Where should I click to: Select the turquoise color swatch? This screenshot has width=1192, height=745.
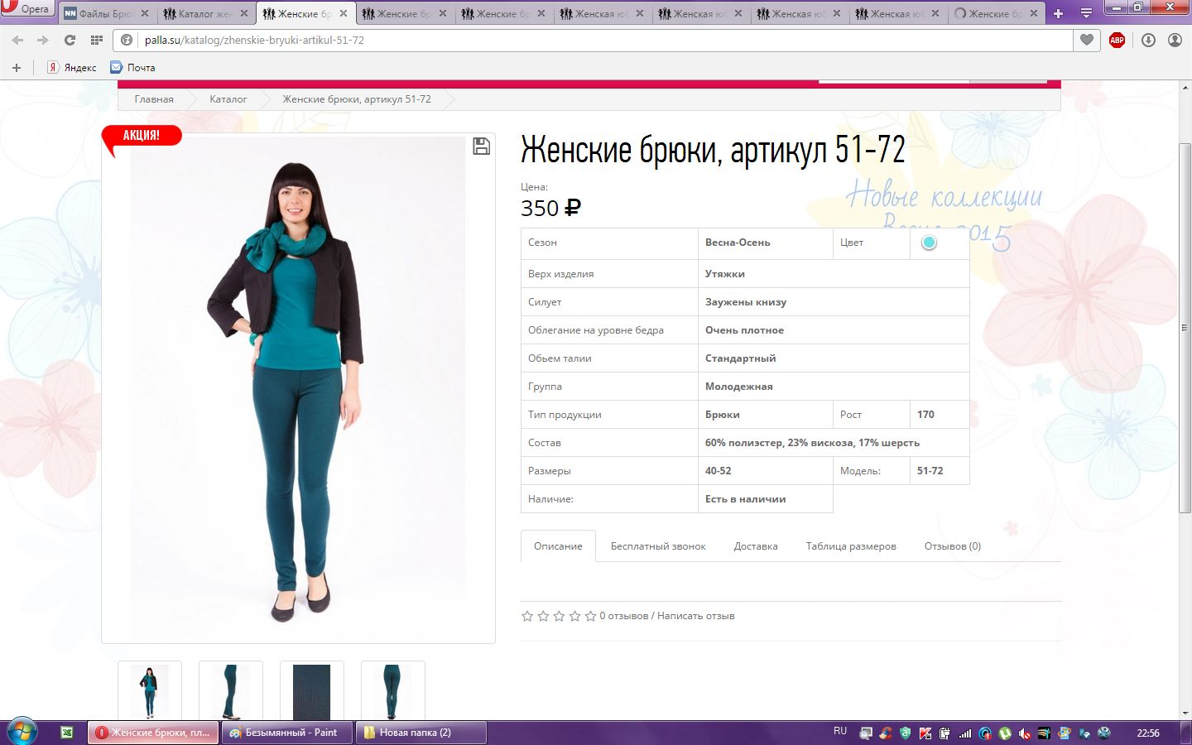929,243
